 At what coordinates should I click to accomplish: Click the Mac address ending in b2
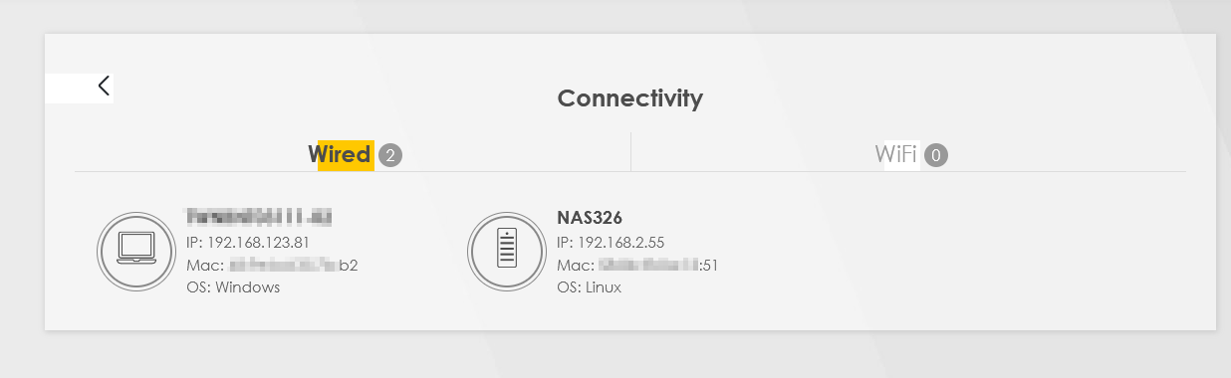tap(272, 265)
